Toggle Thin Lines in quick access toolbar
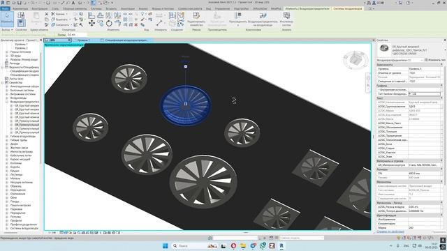 click(x=94, y=3)
